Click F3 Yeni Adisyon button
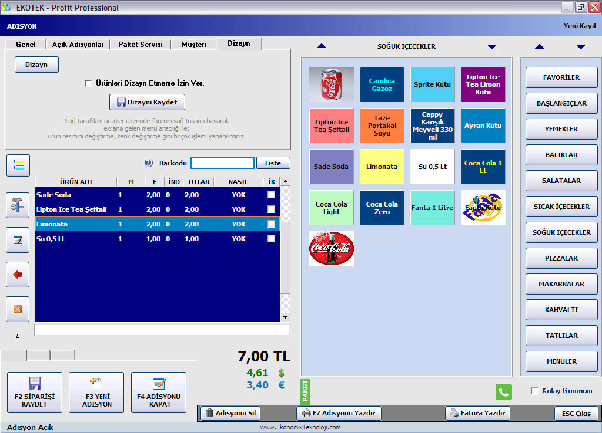Image resolution: width=602 pixels, height=433 pixels. tap(97, 393)
